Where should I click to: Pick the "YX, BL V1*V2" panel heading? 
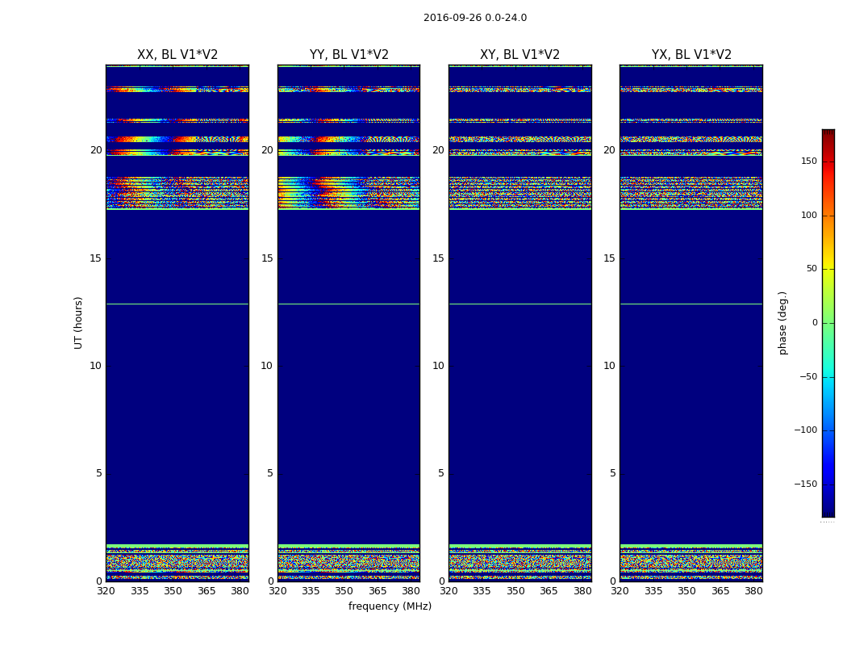click(x=691, y=55)
